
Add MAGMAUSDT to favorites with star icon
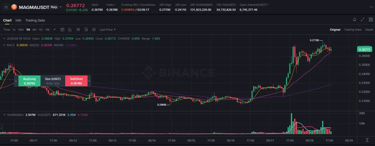coord(6,7)
